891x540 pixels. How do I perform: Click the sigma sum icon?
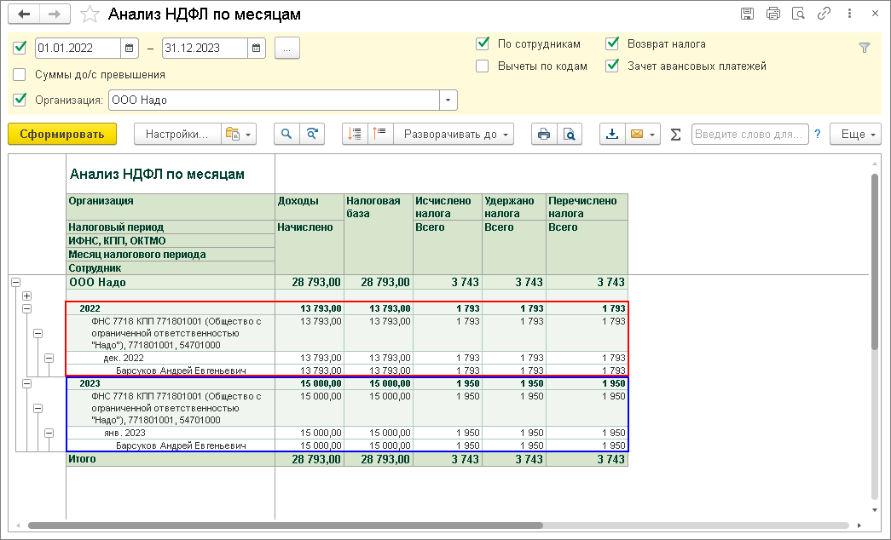[675, 134]
